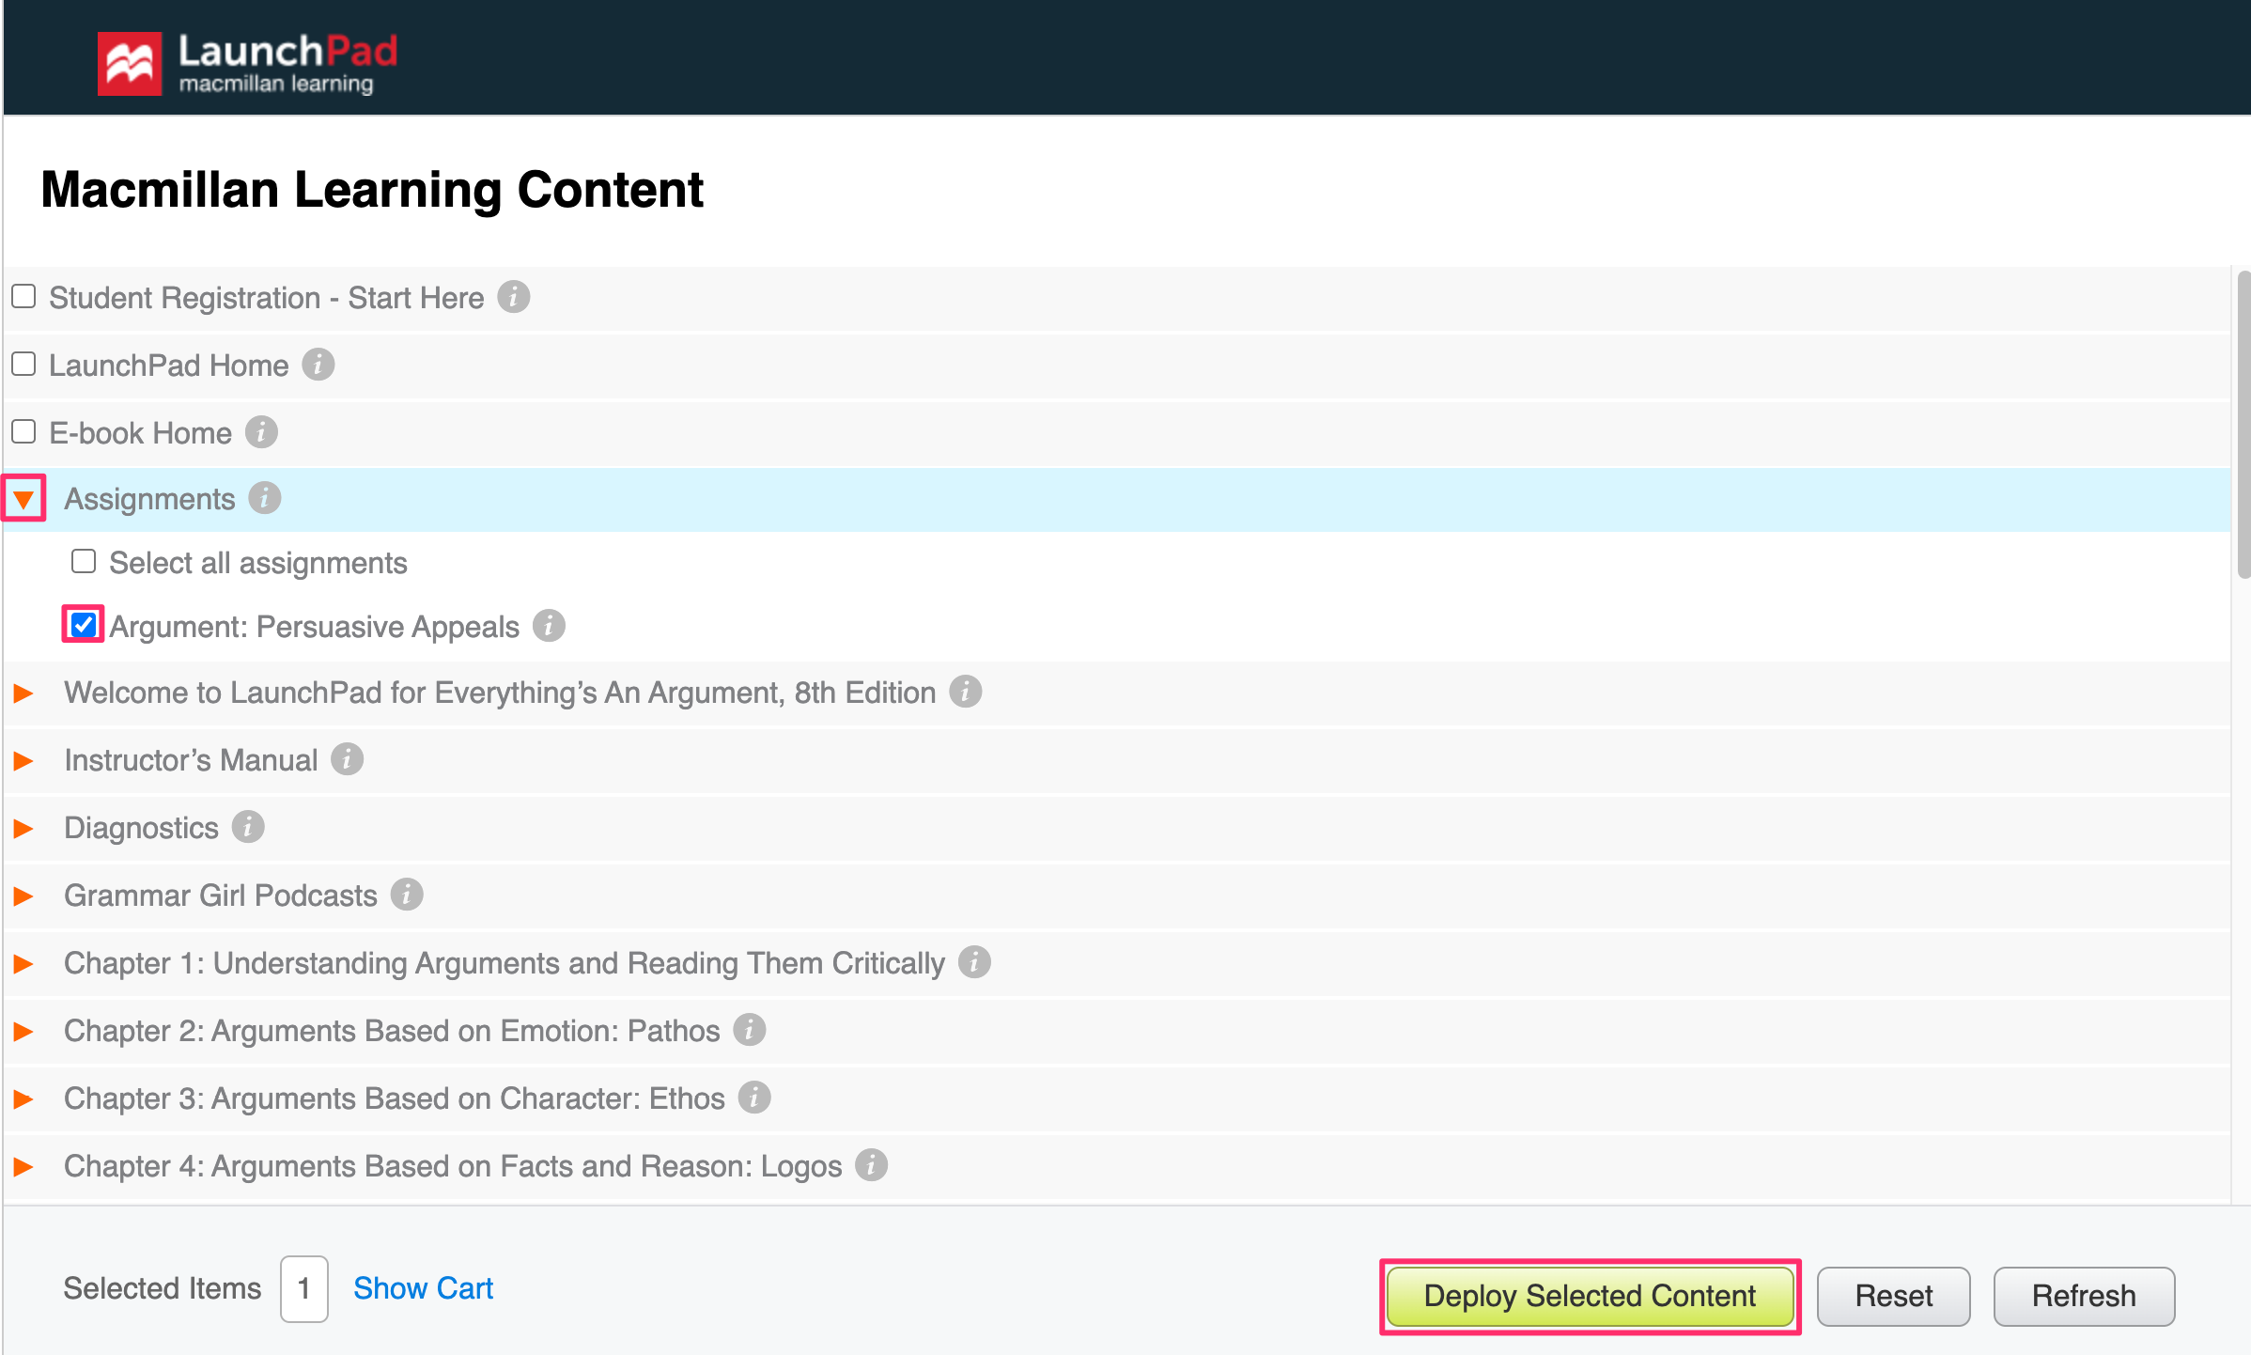The width and height of the screenshot is (2251, 1355).
Task: Click info icon beside Student Registration
Action: pyautogui.click(x=513, y=297)
